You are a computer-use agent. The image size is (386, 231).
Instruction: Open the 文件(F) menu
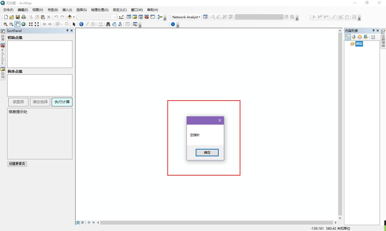tap(8, 10)
